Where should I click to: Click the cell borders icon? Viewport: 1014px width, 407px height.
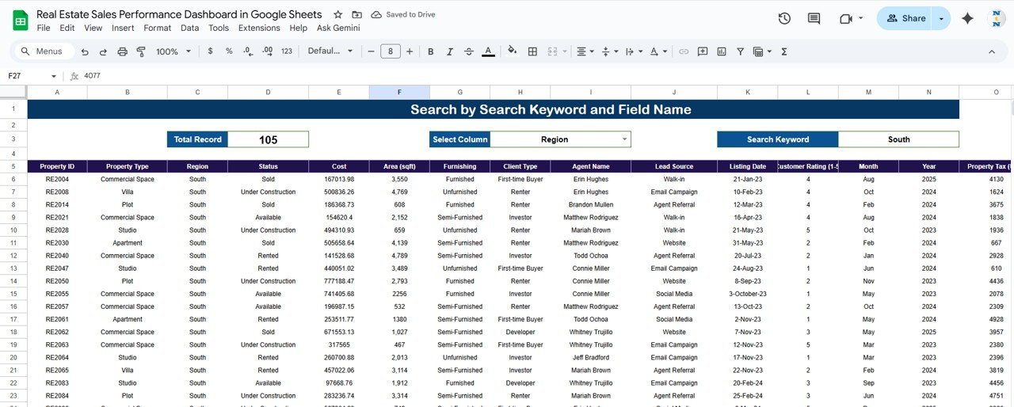tap(532, 51)
